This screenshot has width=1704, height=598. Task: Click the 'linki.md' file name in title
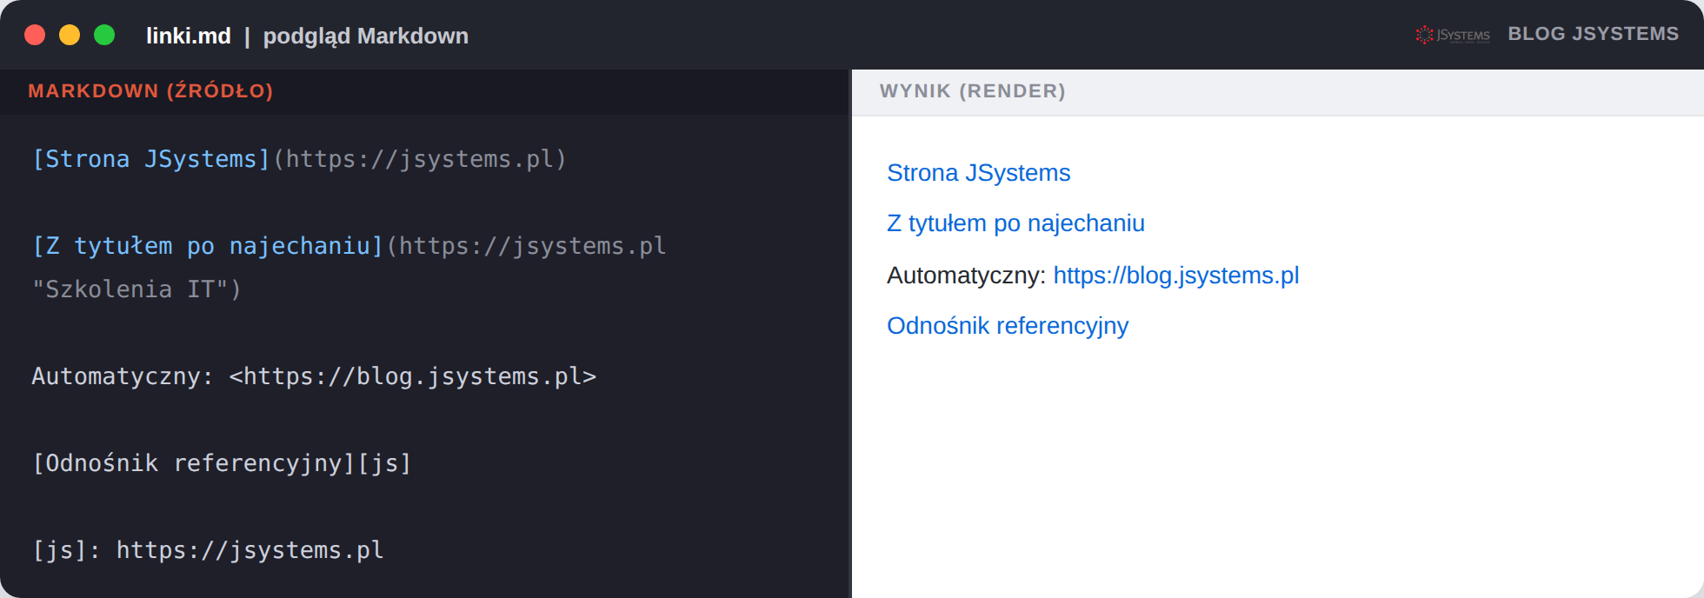(x=188, y=36)
